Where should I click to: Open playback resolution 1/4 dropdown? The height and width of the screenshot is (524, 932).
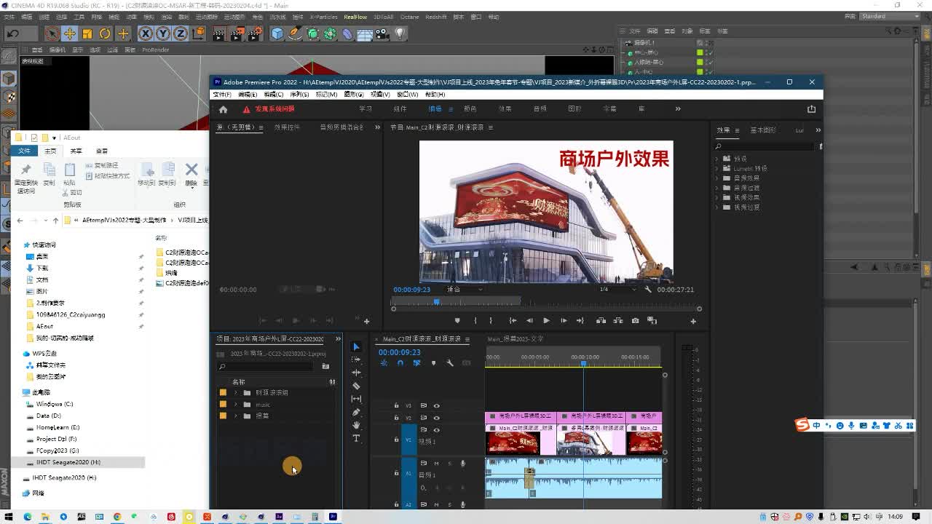[x=617, y=290]
